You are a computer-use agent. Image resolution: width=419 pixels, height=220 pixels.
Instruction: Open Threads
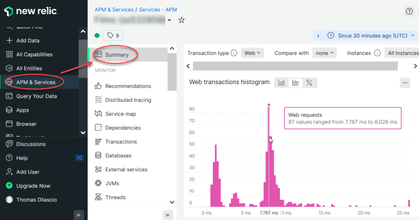110,198
